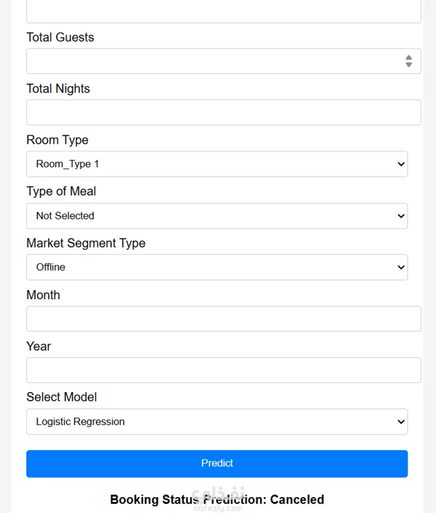
Task: Open the Select Model dropdown
Action: pyautogui.click(x=217, y=422)
